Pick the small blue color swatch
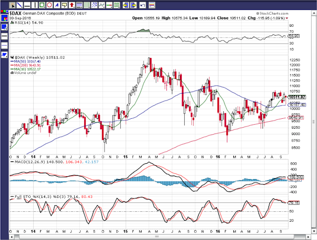 [7, 11]
